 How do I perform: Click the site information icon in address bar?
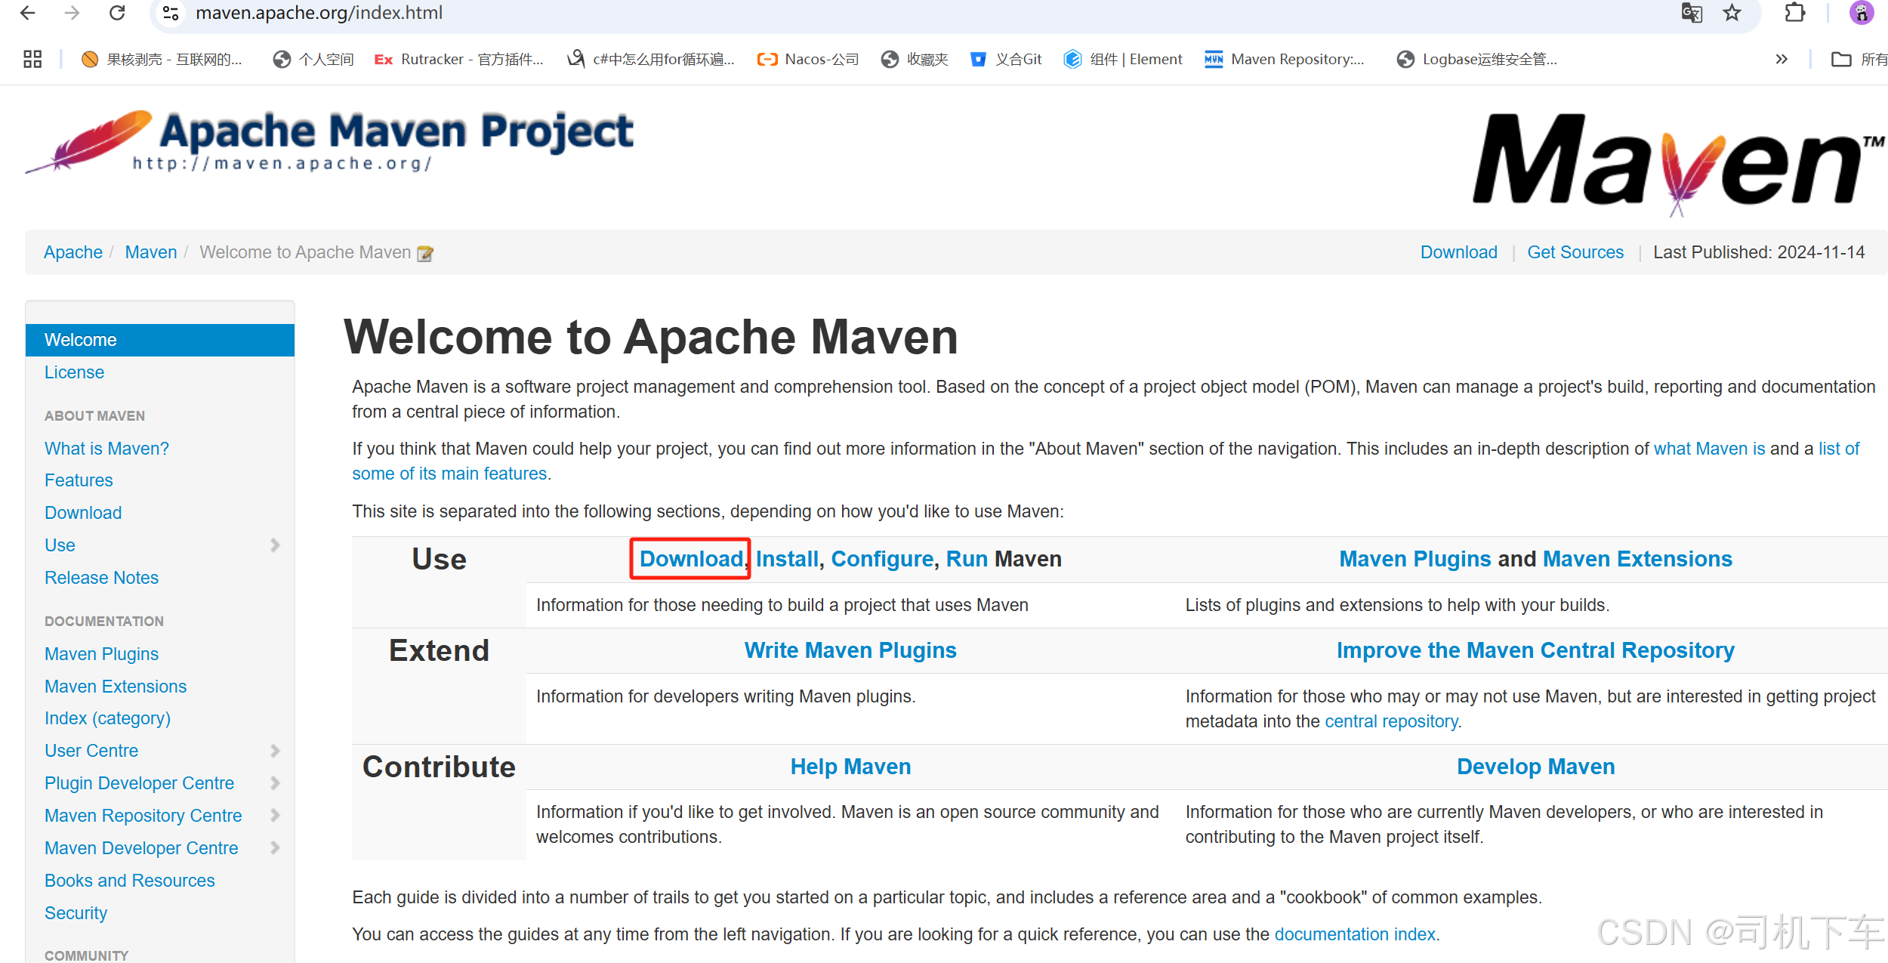171,13
